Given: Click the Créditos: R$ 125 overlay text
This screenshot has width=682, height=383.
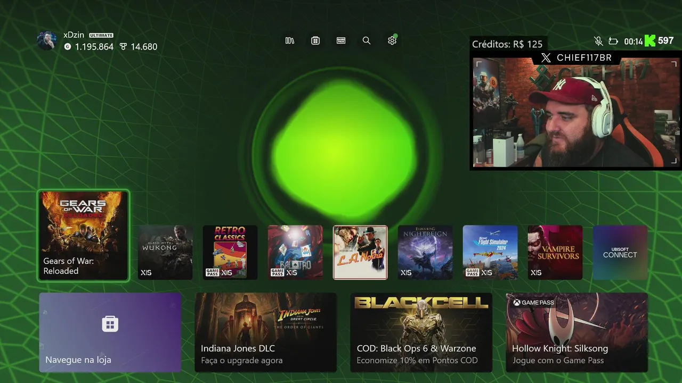Looking at the screenshot, I should coord(507,44).
